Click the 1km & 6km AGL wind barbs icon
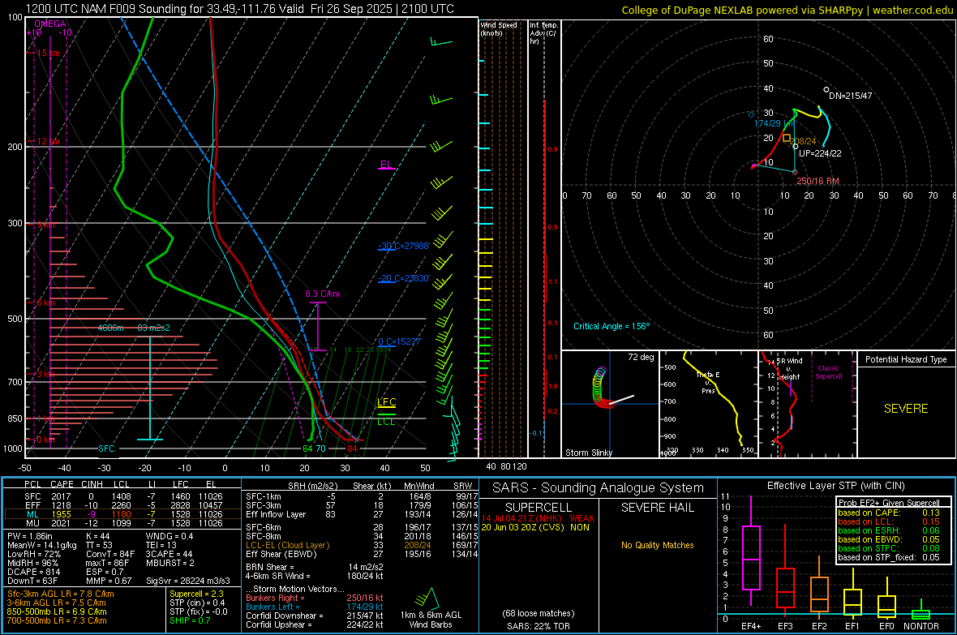The image size is (957, 635). pyautogui.click(x=426, y=599)
